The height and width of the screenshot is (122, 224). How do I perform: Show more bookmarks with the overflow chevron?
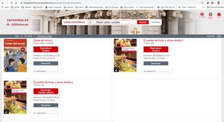[x=203, y=7]
